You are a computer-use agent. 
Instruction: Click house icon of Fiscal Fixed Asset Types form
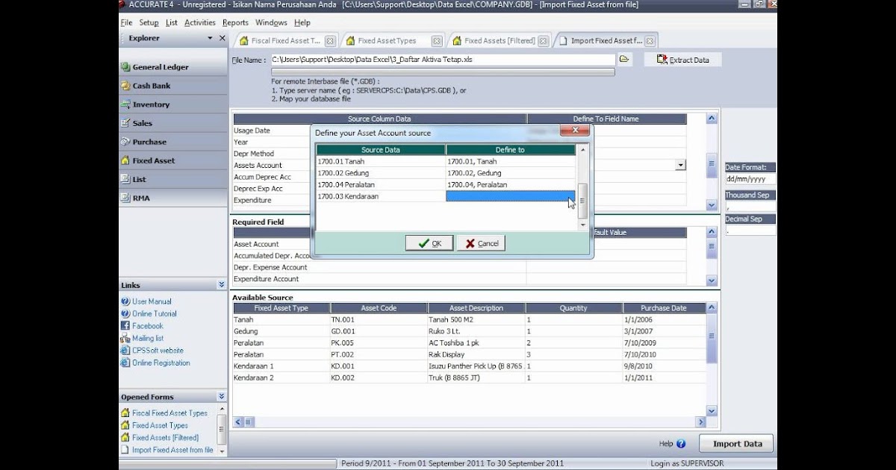coord(125,413)
